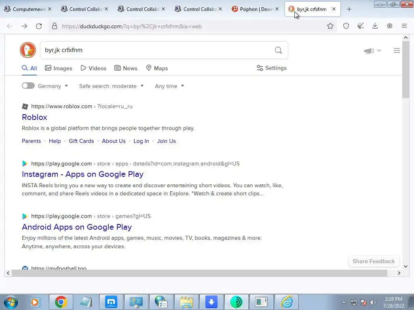Open the Any time filter dropdown

(x=169, y=86)
